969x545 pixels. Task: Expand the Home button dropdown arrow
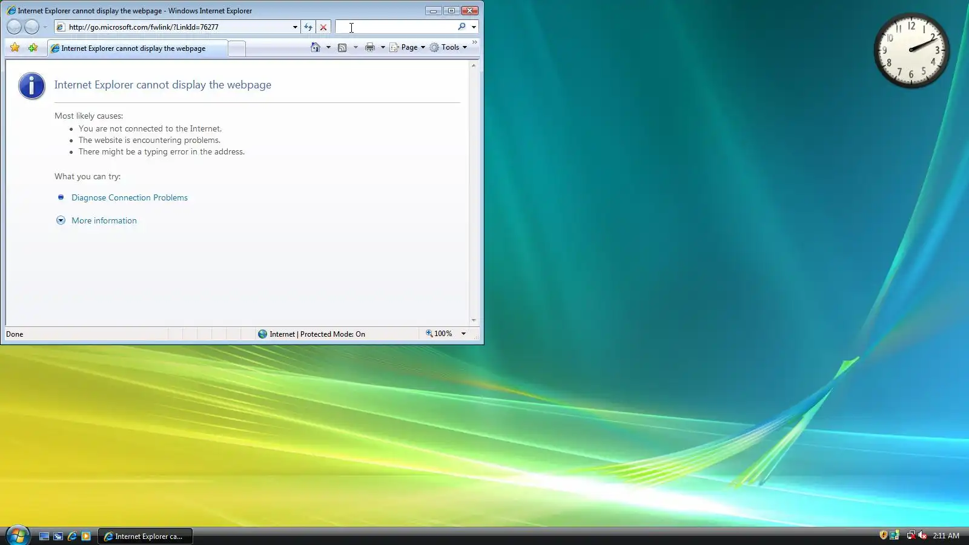(x=328, y=47)
